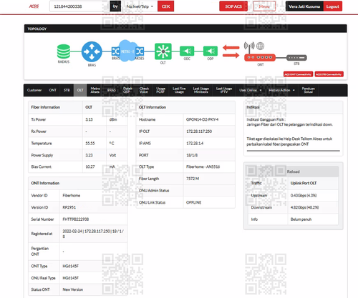
Task: Click the Reload button in traffic panel
Action: pyautogui.click(x=293, y=172)
